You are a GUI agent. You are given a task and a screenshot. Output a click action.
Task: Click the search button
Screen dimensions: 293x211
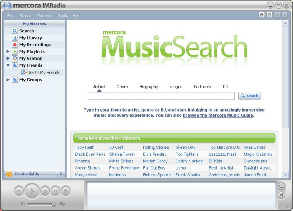250,96
